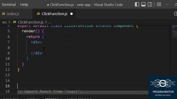Toggle the bottom panel layout icon
Viewport: 177px width, 99px height.
[x=143, y=4]
